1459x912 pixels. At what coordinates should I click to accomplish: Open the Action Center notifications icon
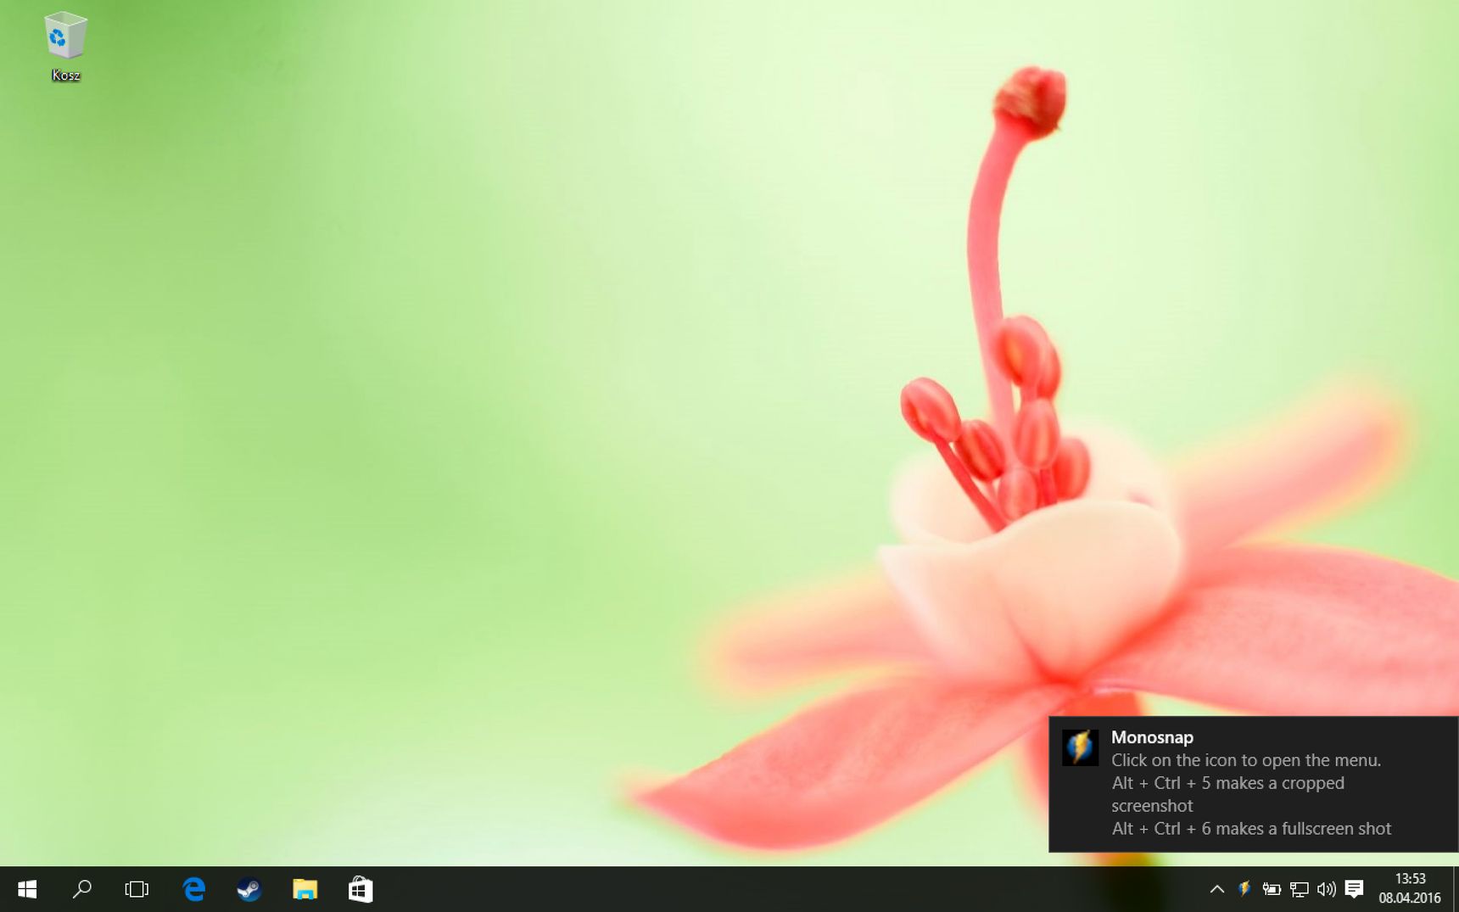click(1354, 889)
